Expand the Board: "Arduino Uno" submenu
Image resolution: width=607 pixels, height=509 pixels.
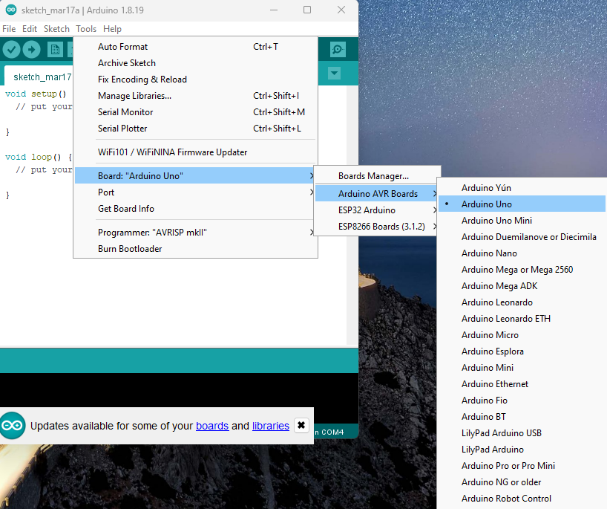click(195, 176)
